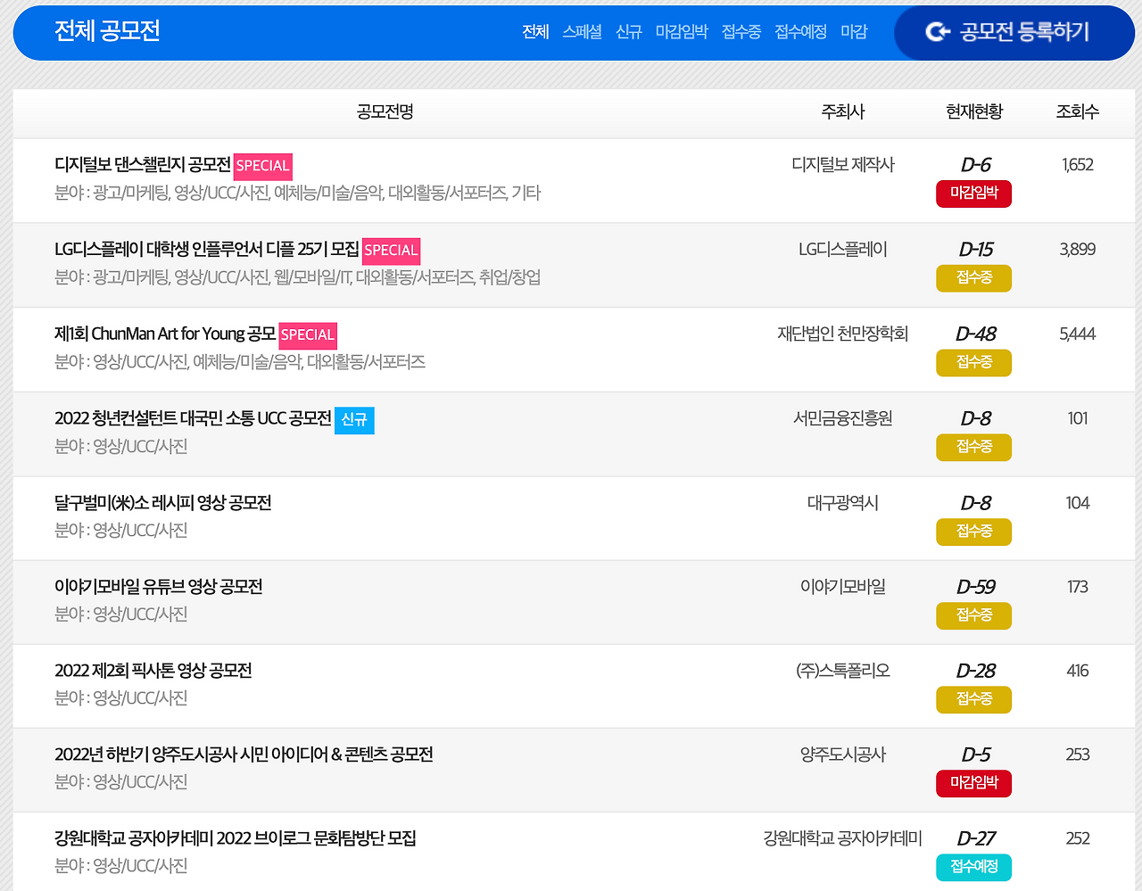The width and height of the screenshot is (1142, 891).
Task: Select the 접수예정 filter option
Action: coord(799,32)
